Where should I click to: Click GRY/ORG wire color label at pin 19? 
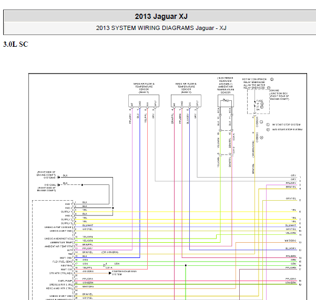click(88, 272)
